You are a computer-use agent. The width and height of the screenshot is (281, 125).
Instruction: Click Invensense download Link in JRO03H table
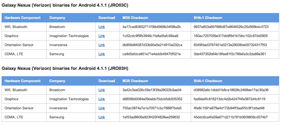pos(102,108)
